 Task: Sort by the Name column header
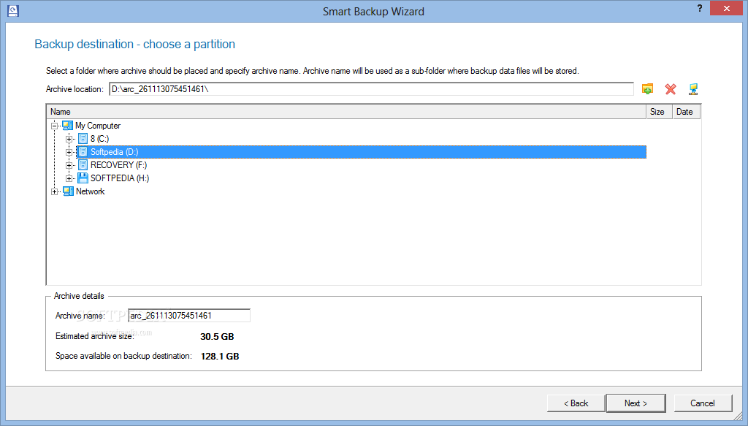tap(346, 112)
